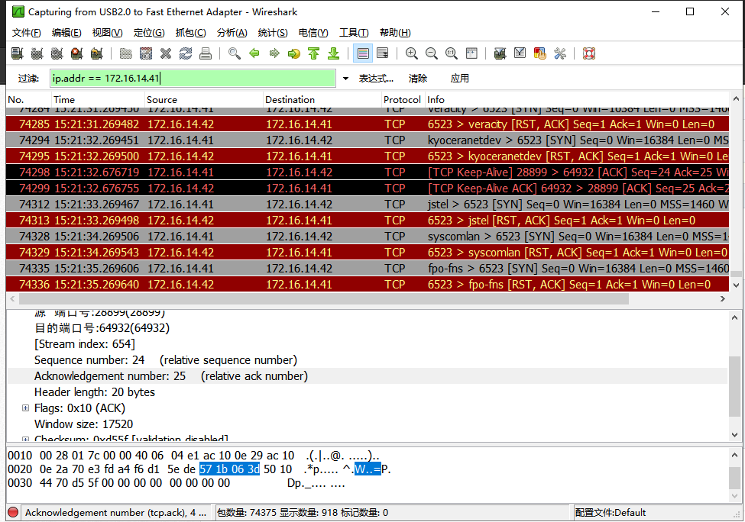Open the 电信(Y) menu

(x=313, y=33)
